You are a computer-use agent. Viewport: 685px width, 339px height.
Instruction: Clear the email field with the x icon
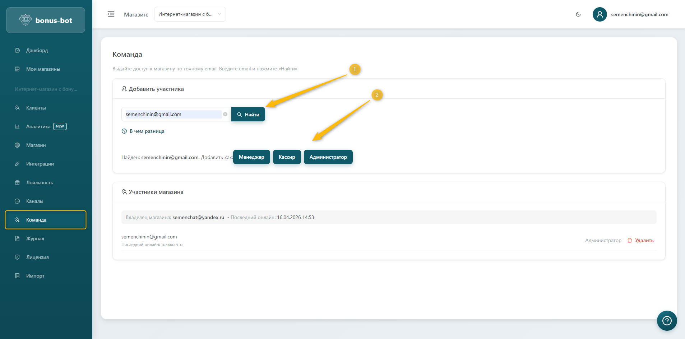pyautogui.click(x=225, y=114)
